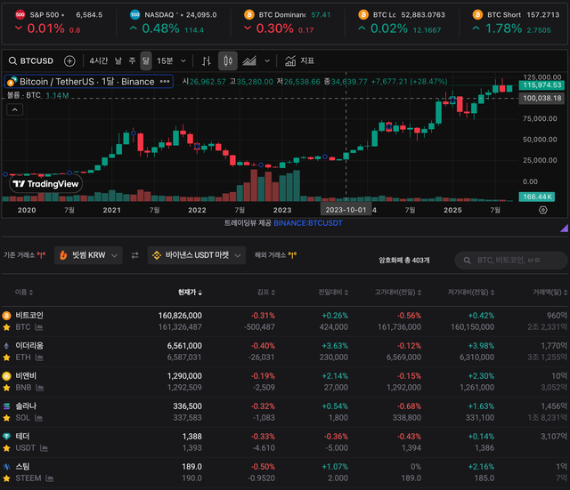Sort by 현재가 column
This screenshot has height=490, width=570.
(x=190, y=293)
